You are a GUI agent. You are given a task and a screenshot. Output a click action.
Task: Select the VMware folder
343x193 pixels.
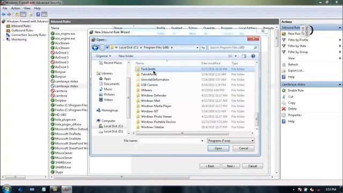[x=146, y=90]
